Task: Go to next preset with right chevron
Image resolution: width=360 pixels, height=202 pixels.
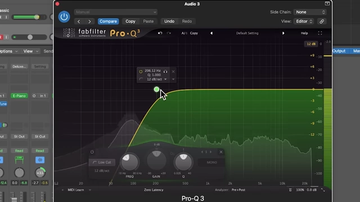Action: [89, 21]
